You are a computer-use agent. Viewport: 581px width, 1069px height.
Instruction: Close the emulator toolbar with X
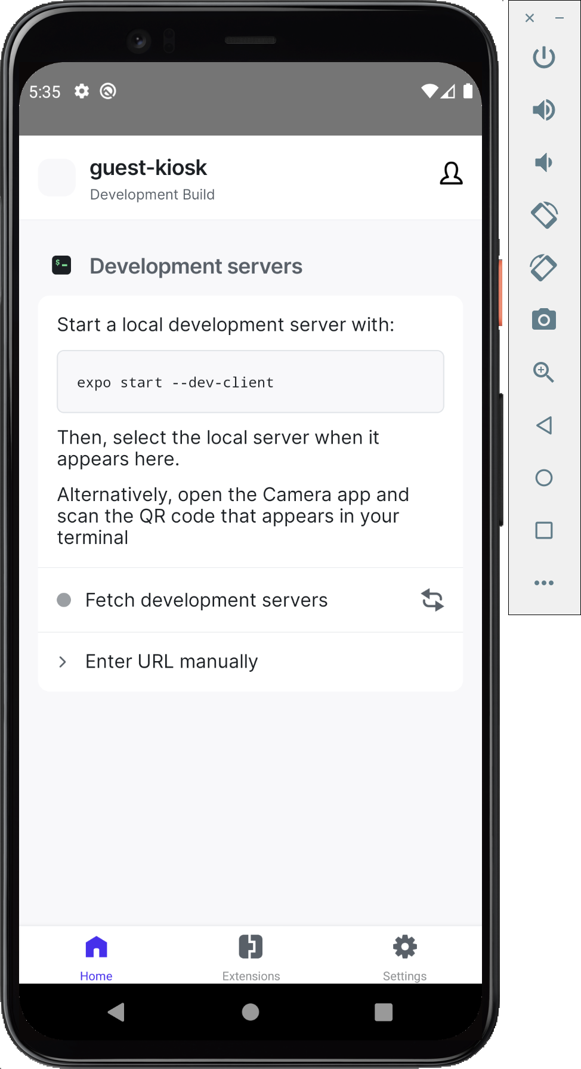click(530, 18)
